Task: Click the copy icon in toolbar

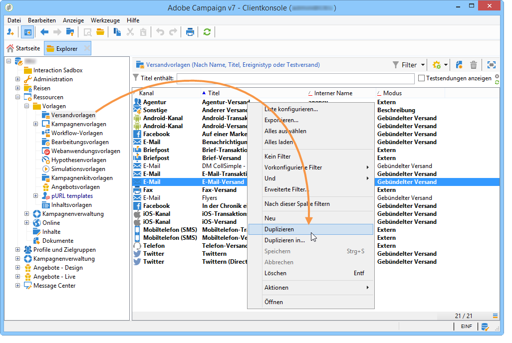Action: [117, 32]
